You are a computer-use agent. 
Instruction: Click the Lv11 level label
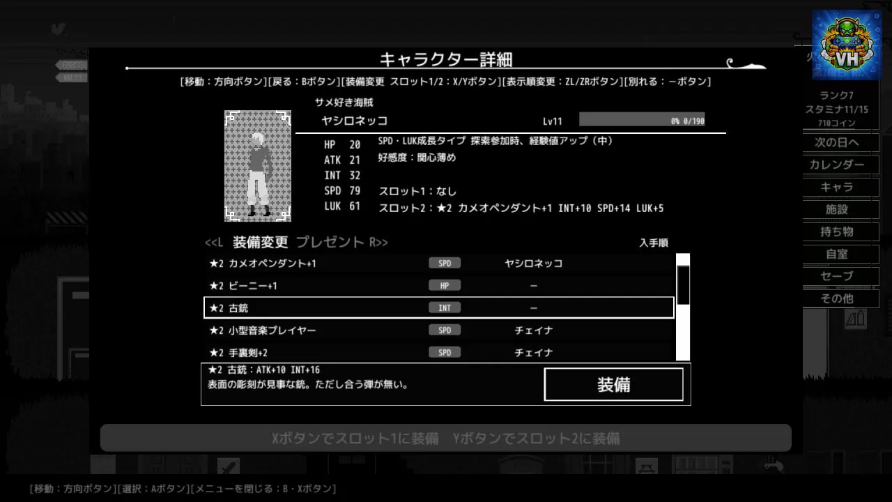pos(553,121)
